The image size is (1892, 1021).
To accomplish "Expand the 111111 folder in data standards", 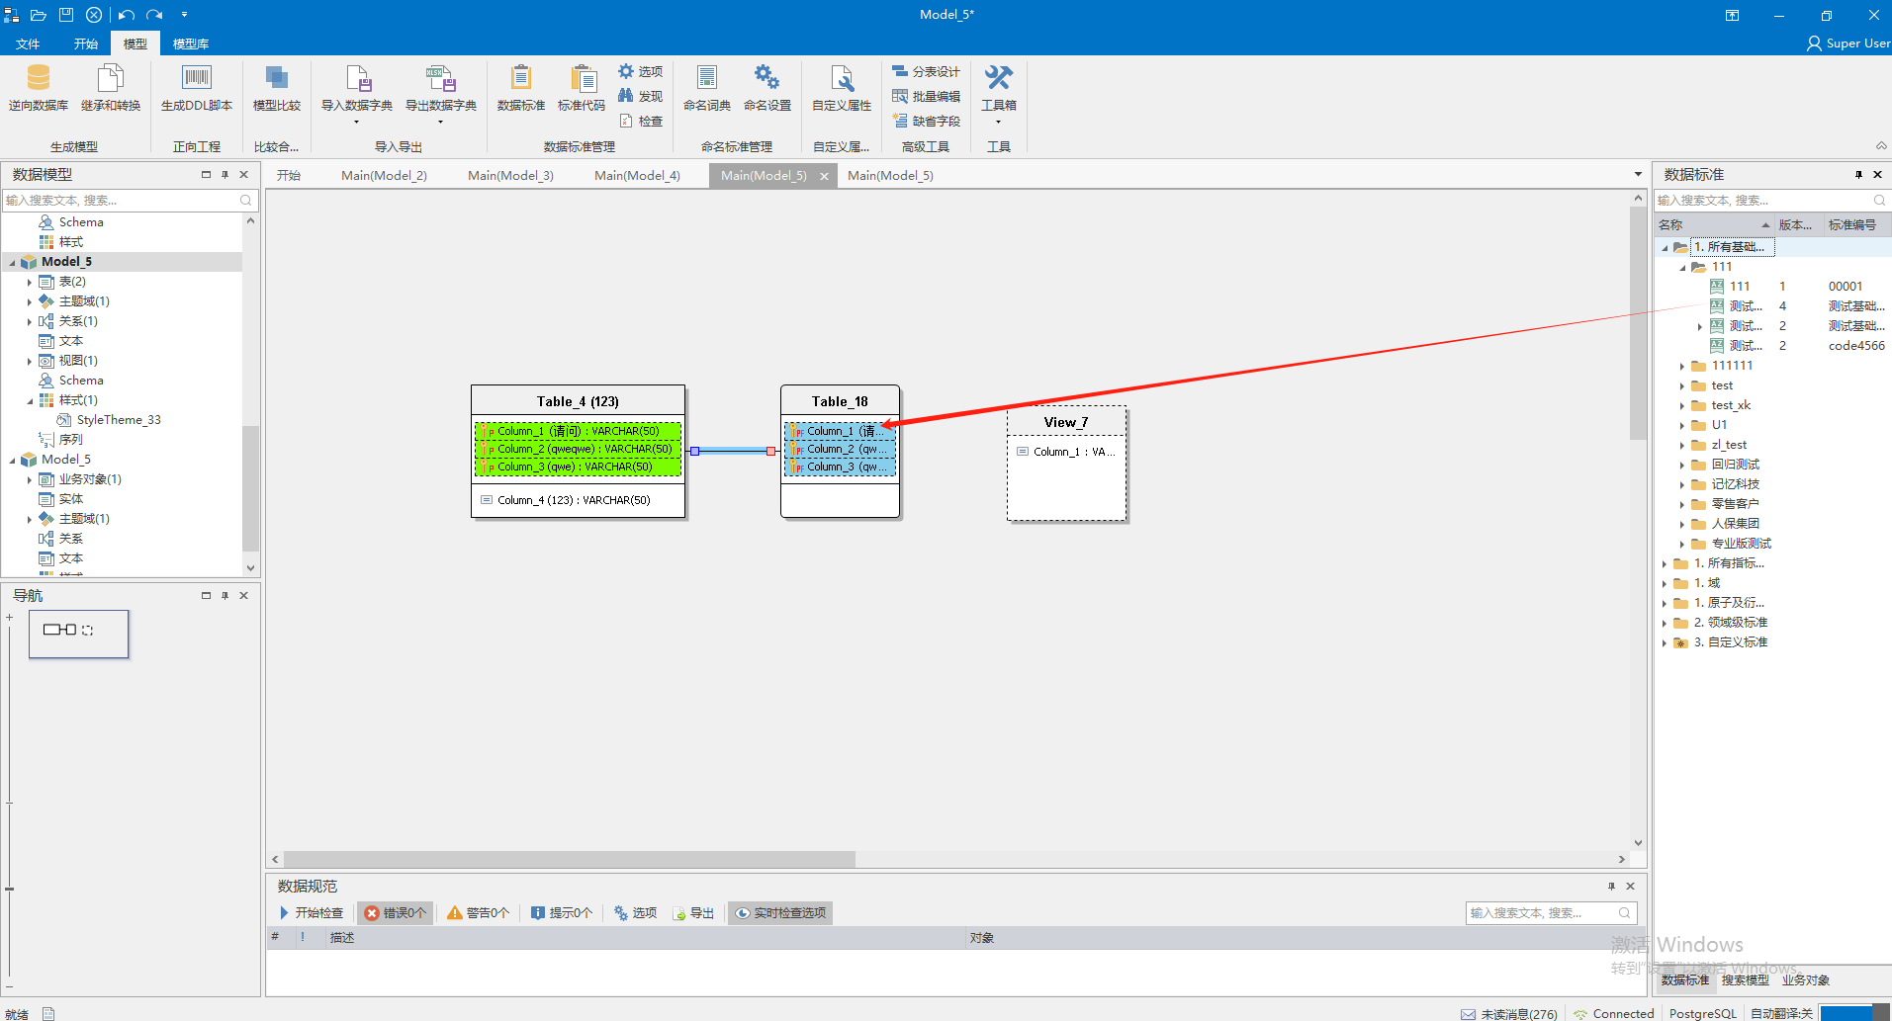I will pos(1681,366).
